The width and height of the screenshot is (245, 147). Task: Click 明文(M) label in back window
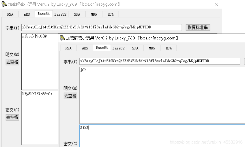click(x=12, y=54)
